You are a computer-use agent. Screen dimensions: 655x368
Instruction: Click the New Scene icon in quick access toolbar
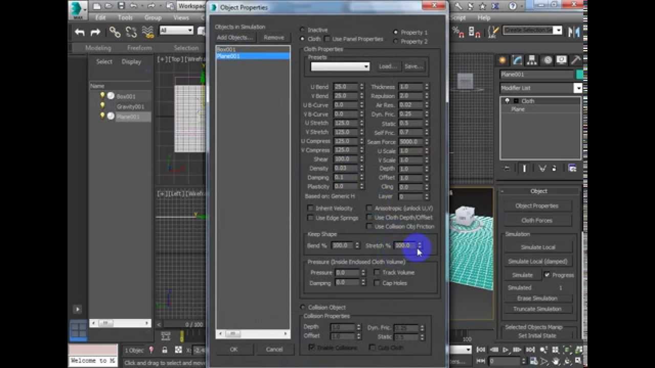click(x=96, y=6)
